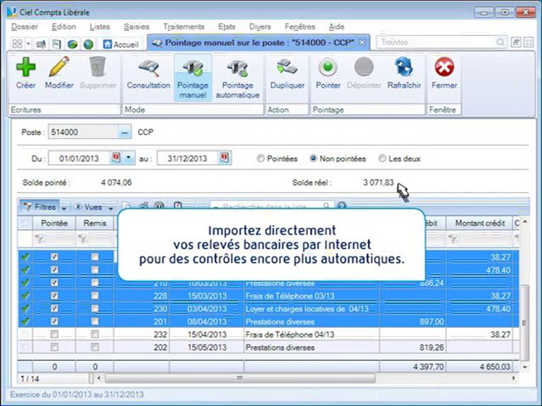Switch to Consultation mode
This screenshot has height=406, width=542.
click(148, 74)
